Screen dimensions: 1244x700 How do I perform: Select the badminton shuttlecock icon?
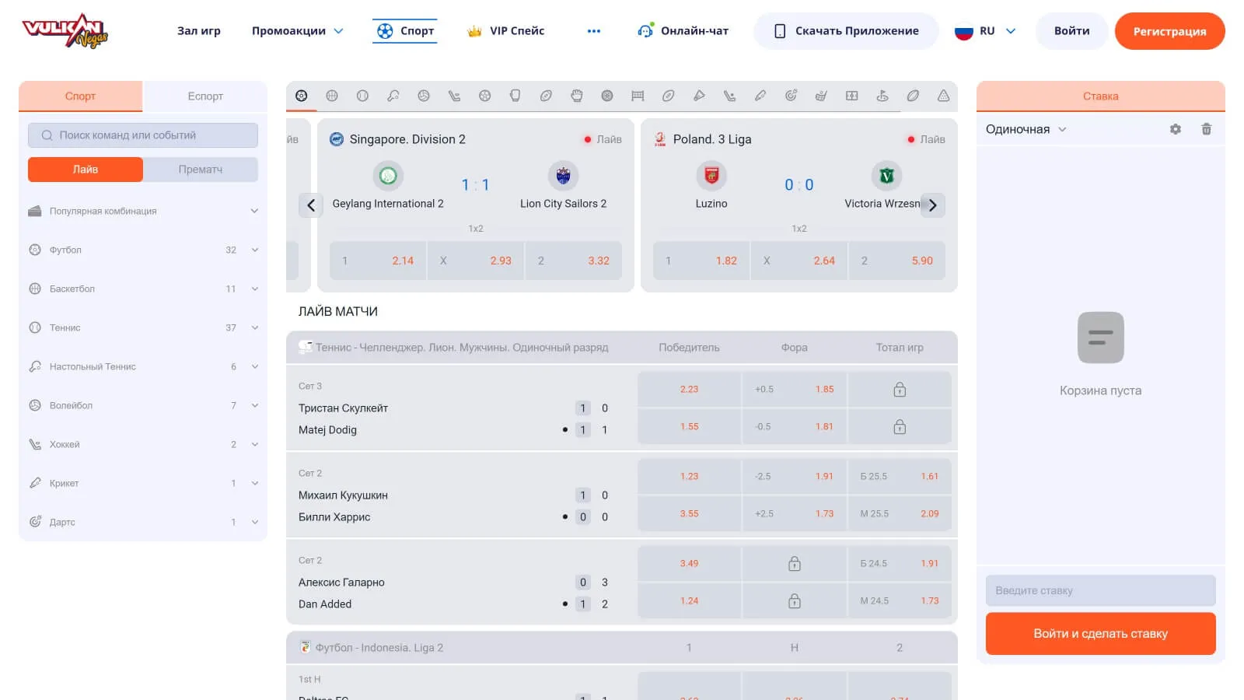[x=699, y=96]
